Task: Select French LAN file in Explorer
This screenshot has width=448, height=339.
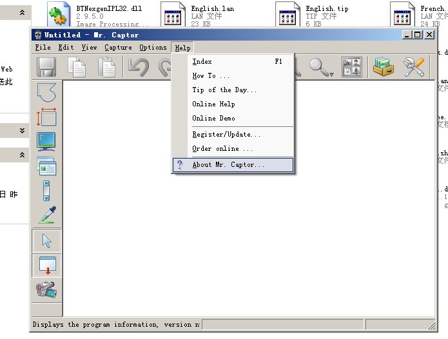Action: pos(418,14)
